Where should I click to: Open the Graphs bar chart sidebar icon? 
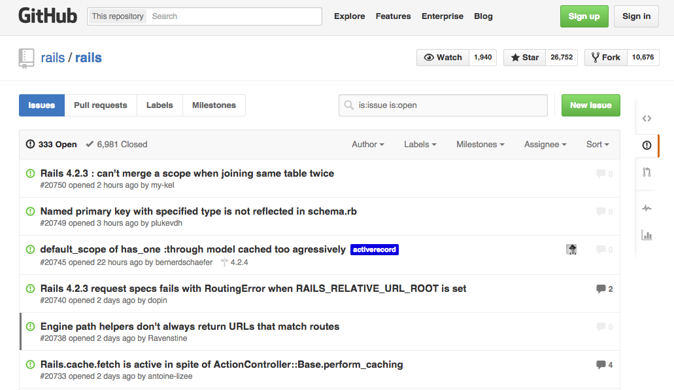coord(647,235)
